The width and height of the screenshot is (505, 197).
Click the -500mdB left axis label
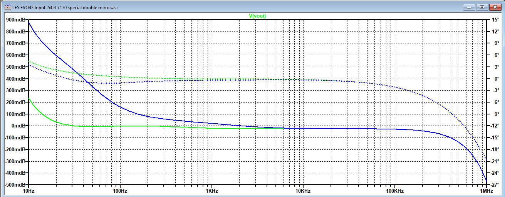point(16,185)
